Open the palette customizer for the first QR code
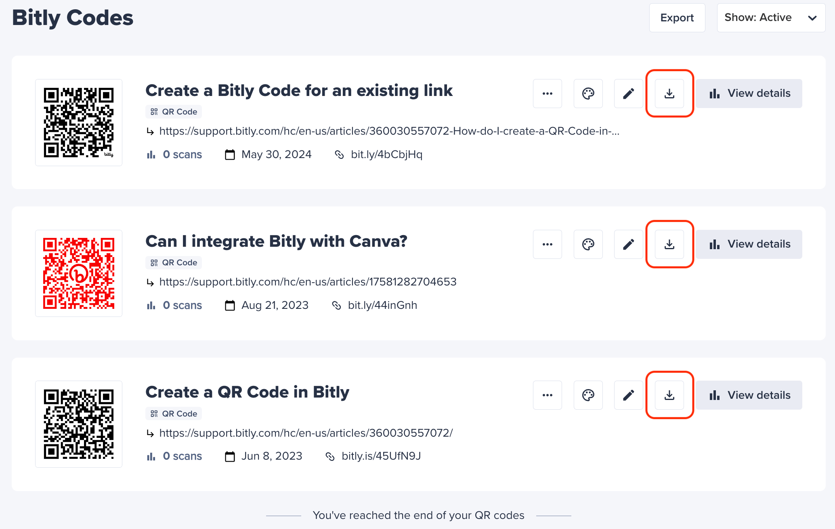 (588, 93)
